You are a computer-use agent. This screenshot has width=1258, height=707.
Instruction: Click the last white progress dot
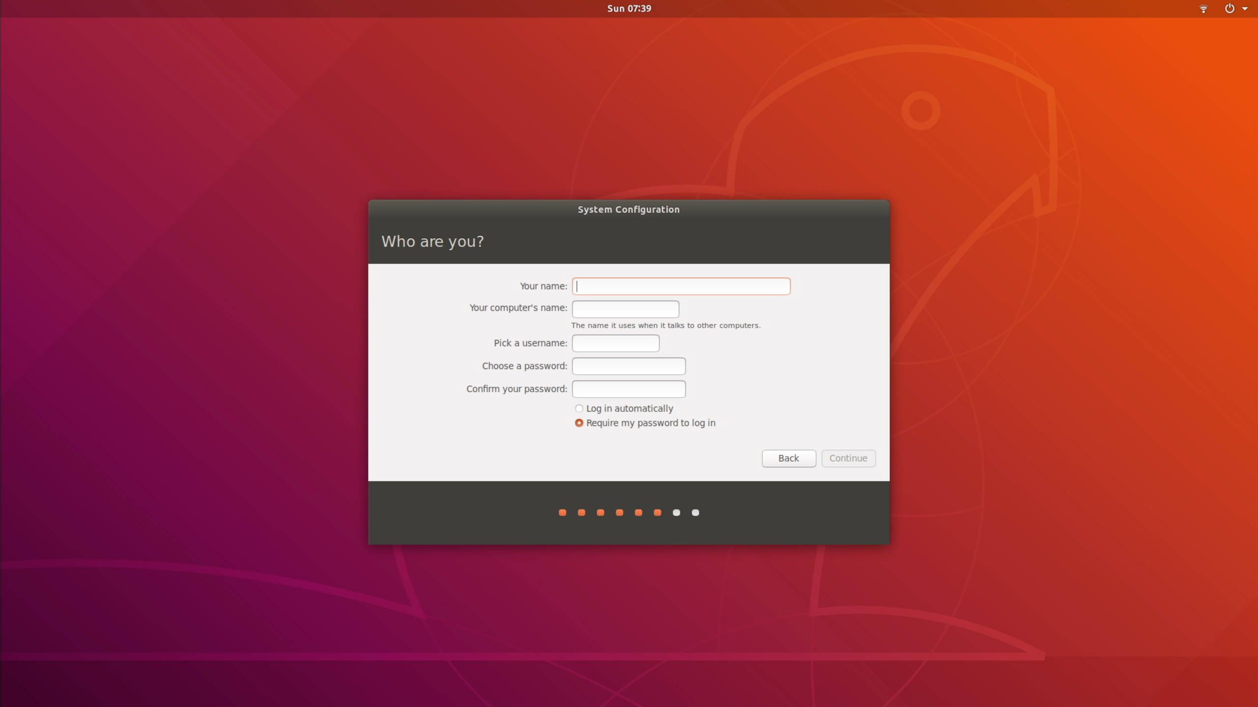tap(695, 513)
